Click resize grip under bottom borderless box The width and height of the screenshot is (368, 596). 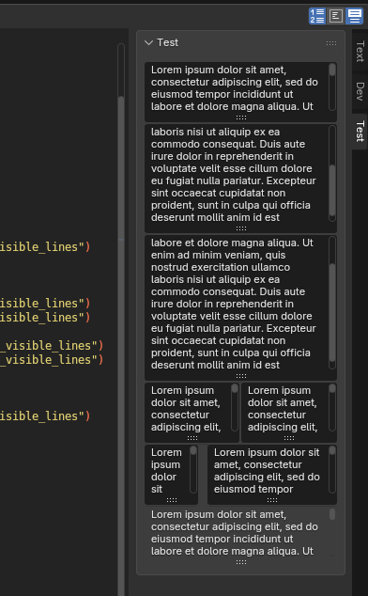240,562
